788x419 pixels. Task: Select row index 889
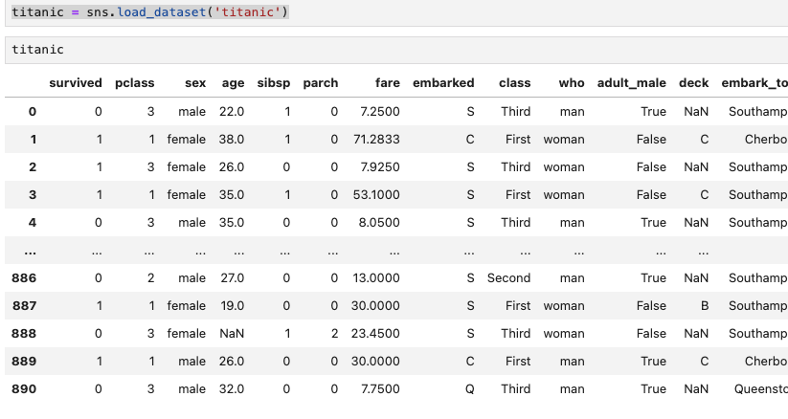[24, 361]
